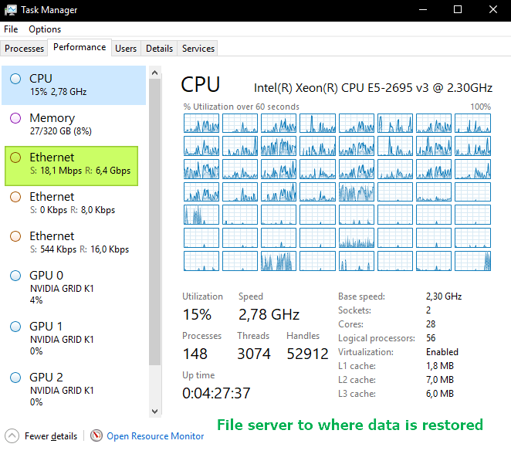The image size is (511, 454).
Task: Click the L1 cache value 1,8 MB
Action: coord(440,366)
